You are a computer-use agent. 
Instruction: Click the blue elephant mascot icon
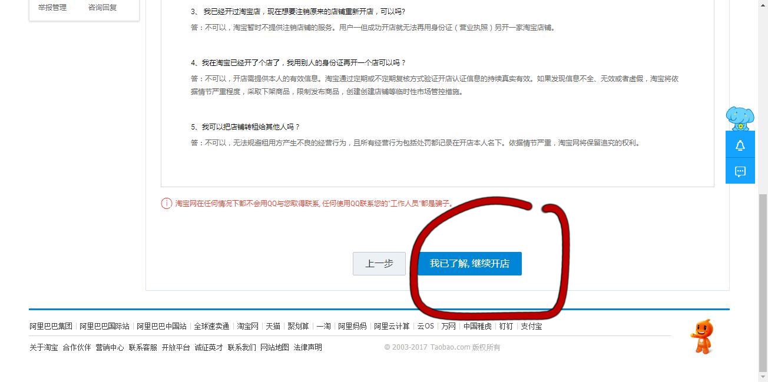[740, 118]
